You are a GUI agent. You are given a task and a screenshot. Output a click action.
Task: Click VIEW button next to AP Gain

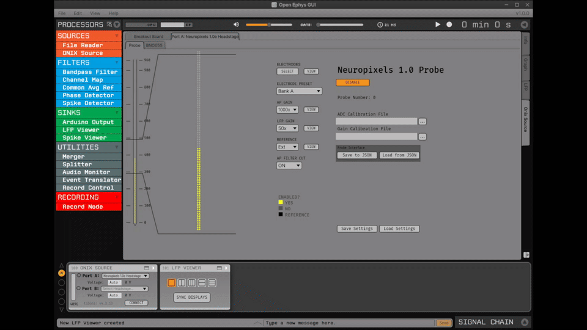click(311, 109)
